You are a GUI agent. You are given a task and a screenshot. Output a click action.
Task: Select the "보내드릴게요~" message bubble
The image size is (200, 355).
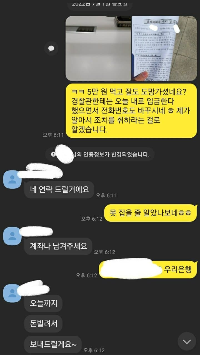click(53, 344)
